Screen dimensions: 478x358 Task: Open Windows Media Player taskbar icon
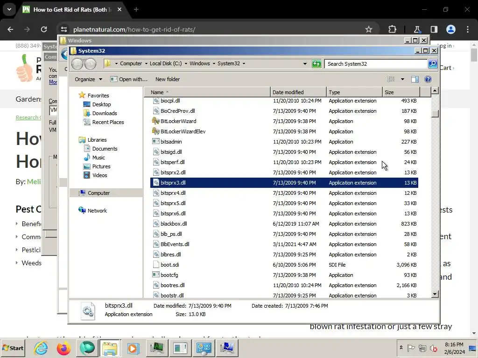click(133, 348)
